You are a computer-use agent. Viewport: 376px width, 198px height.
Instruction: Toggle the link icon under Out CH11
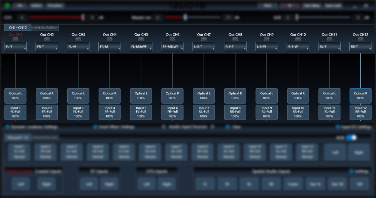329,39
